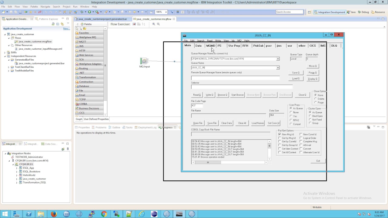
Task: Expand the TestClientBarFiles folder
Action: click(8, 67)
